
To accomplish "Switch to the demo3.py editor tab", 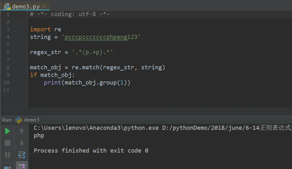I will pos(25,7).
